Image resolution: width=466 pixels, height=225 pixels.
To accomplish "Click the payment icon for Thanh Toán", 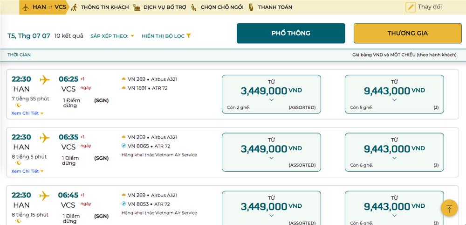I will 251,7.
